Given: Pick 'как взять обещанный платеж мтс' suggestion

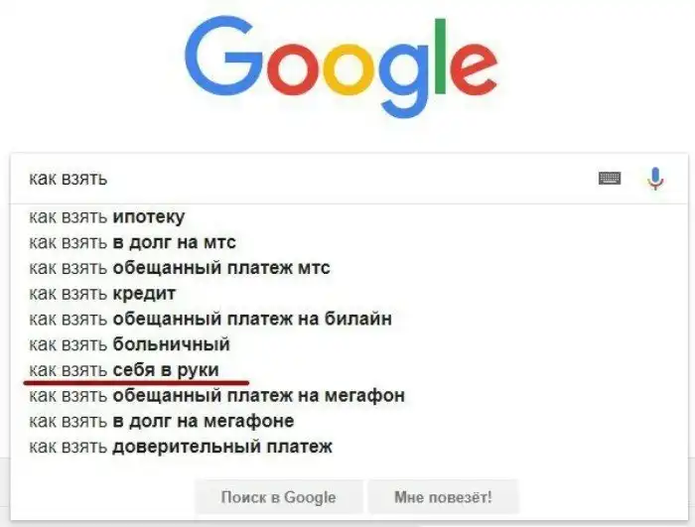Looking at the screenshot, I should (179, 268).
